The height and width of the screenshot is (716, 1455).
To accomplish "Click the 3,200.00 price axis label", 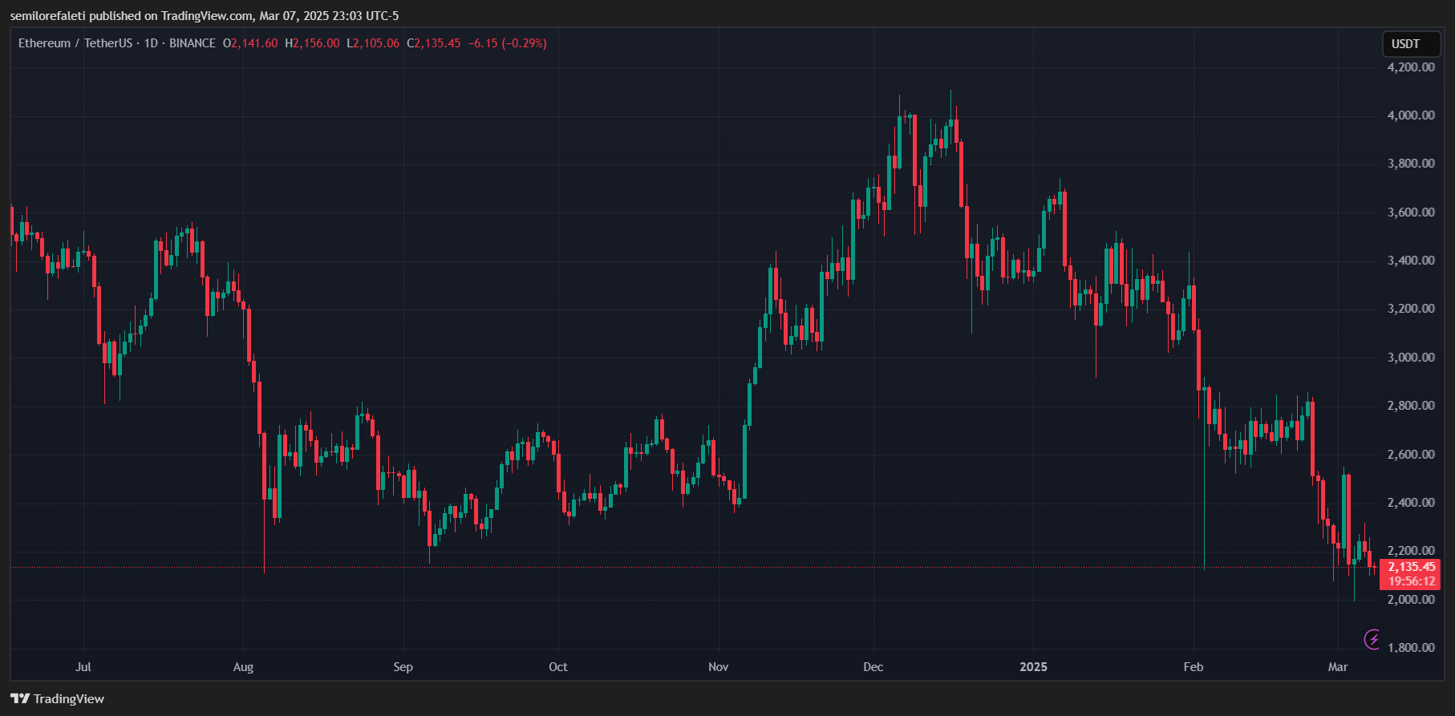I will 1411,309.
